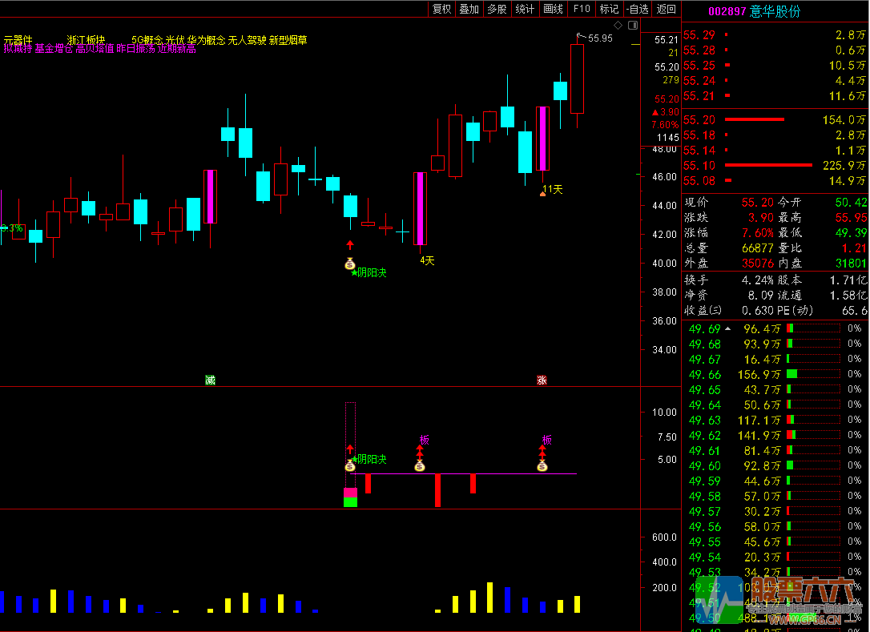Click the money bag icon below the 阴阳决 candle

[x=349, y=264]
